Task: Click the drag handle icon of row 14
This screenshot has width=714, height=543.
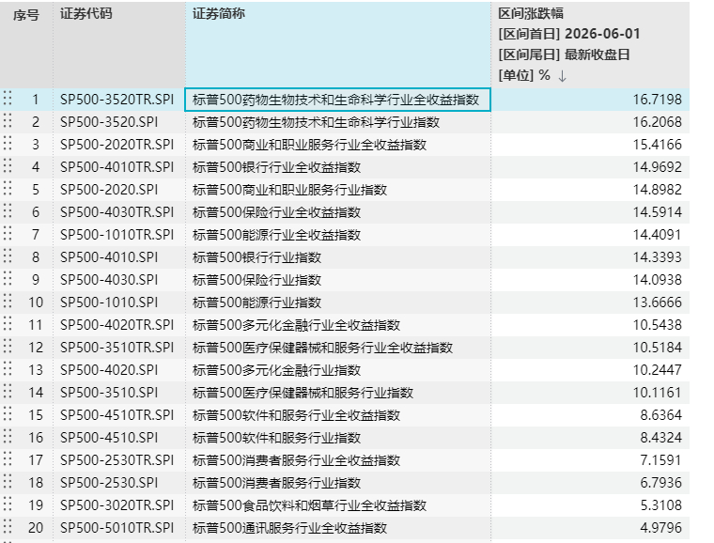Action: (8, 392)
